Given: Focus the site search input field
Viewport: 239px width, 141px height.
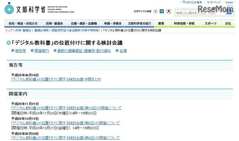Looking at the screenshot, I should tap(200, 13).
